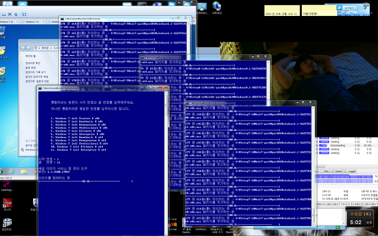Click the forward button in the Control Panel window
This screenshot has width=378, height=236.
(x=28, y=48)
